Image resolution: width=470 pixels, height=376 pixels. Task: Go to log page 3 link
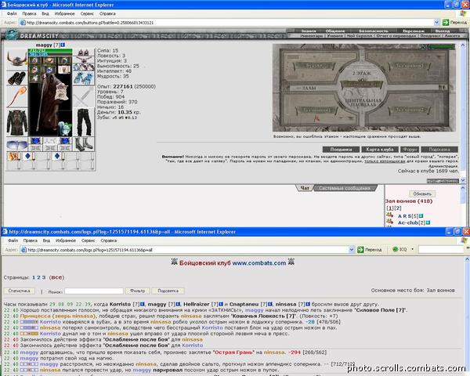44,277
